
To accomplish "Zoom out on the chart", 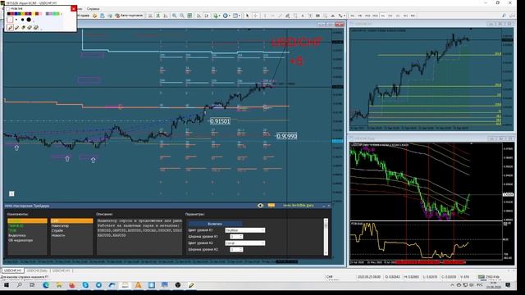I will click(x=182, y=16).
